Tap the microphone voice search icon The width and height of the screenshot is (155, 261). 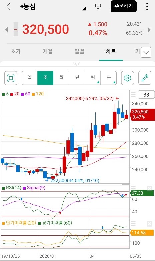point(98,7)
